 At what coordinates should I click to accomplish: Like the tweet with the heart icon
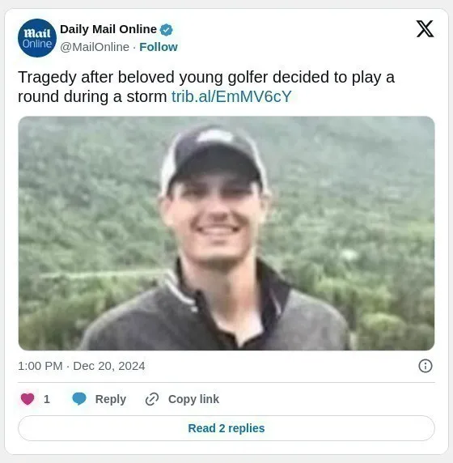[28, 399]
